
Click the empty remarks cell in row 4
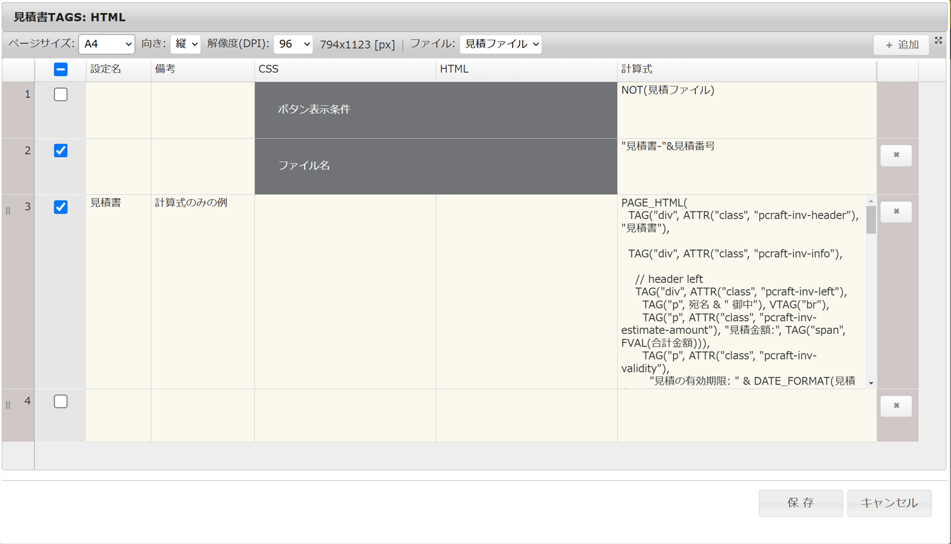click(203, 416)
